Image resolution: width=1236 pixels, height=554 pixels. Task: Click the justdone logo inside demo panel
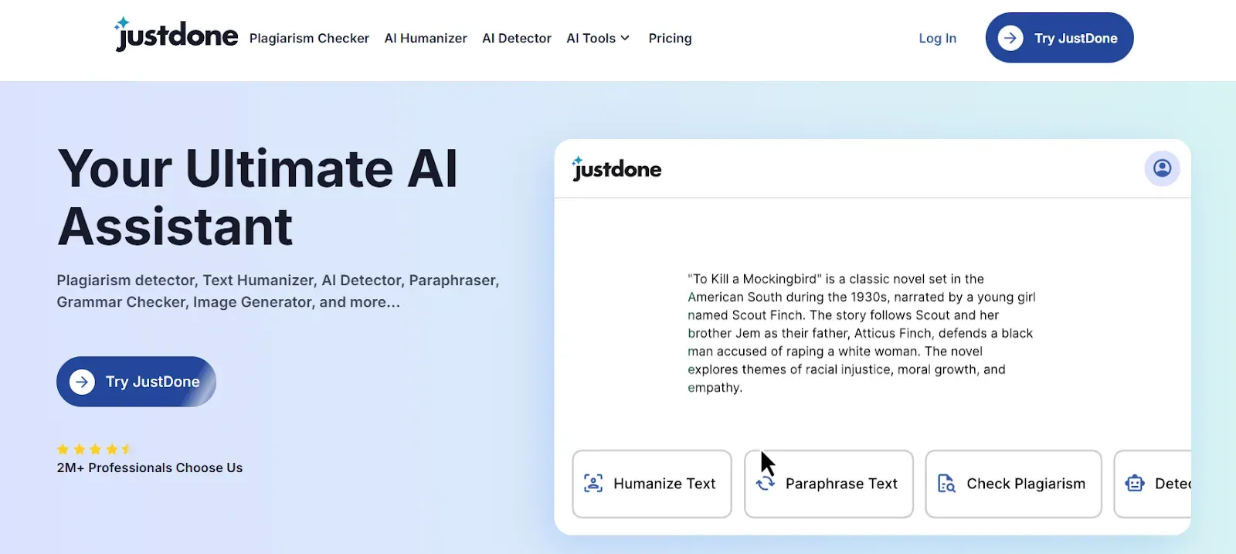coord(616,168)
